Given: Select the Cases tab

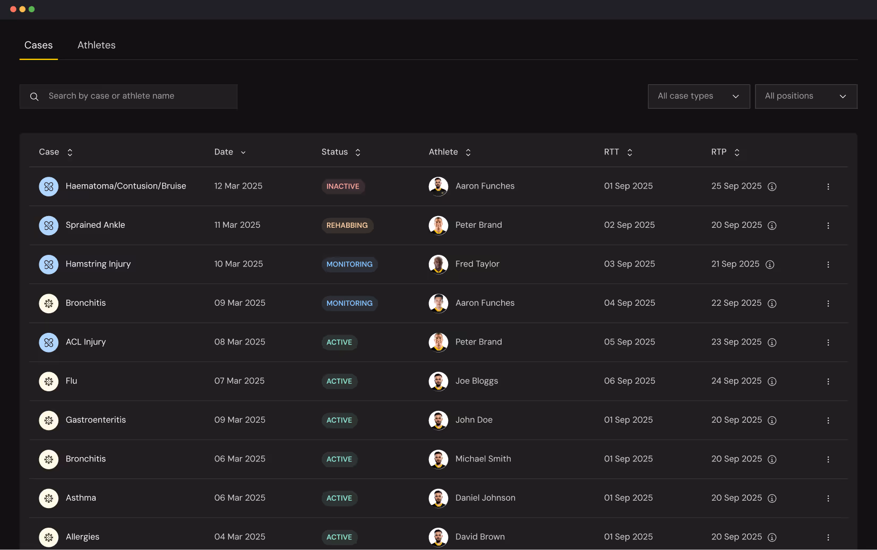Looking at the screenshot, I should pos(38,45).
